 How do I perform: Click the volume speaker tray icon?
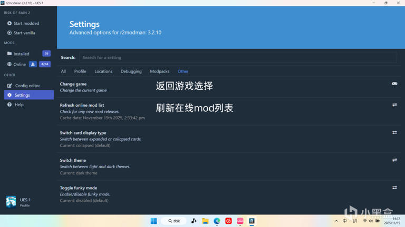tap(371, 221)
